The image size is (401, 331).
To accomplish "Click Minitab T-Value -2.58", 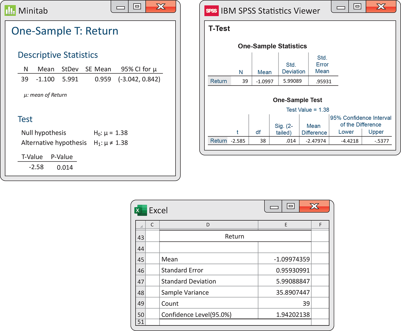I will tap(36, 167).
